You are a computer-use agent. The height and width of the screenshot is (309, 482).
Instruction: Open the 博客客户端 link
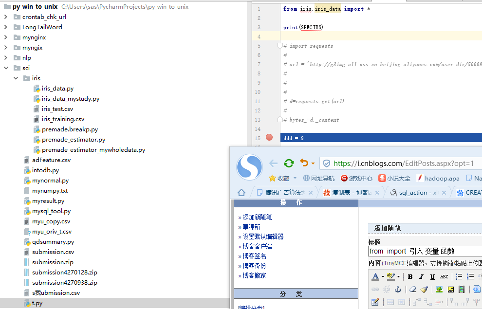click(257, 246)
